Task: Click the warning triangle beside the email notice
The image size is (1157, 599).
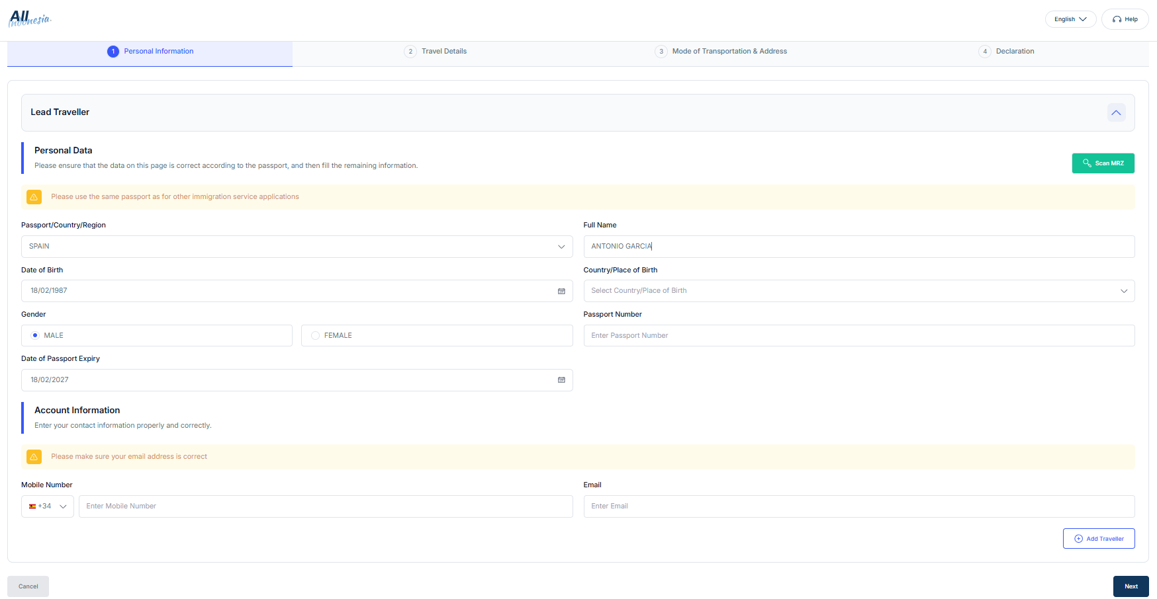Action: 34,456
